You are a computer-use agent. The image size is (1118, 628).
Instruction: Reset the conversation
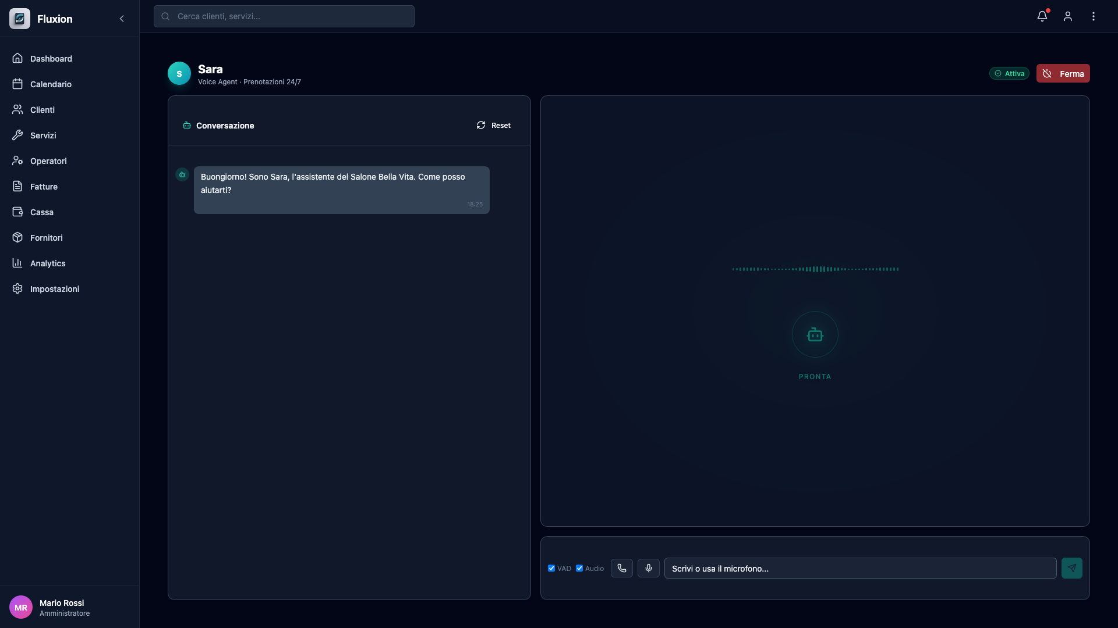tap(494, 126)
